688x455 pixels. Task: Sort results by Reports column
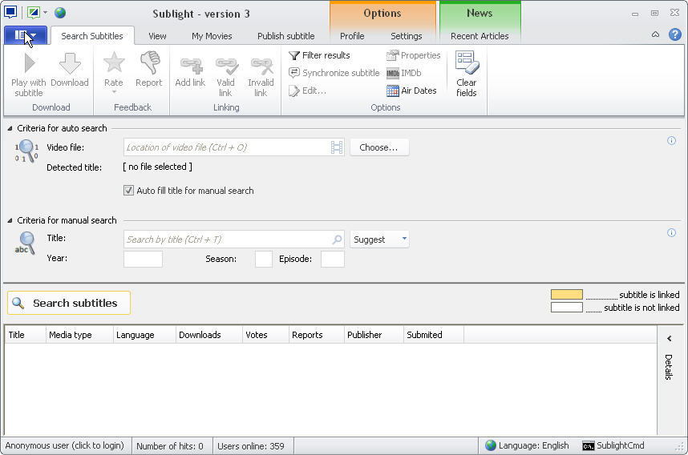click(x=317, y=335)
